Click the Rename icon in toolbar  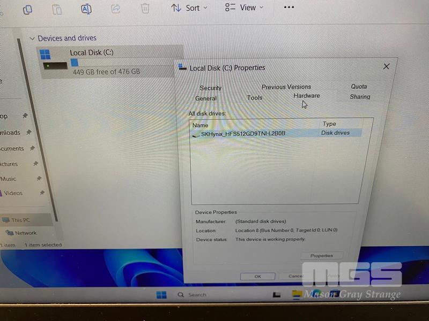tap(86, 9)
